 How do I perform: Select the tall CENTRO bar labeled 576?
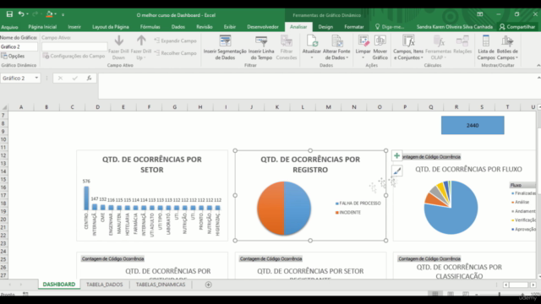click(x=86, y=198)
